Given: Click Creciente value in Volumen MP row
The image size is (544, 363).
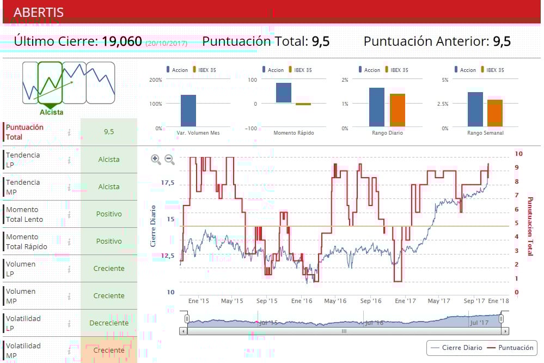Looking at the screenshot, I should (109, 296).
